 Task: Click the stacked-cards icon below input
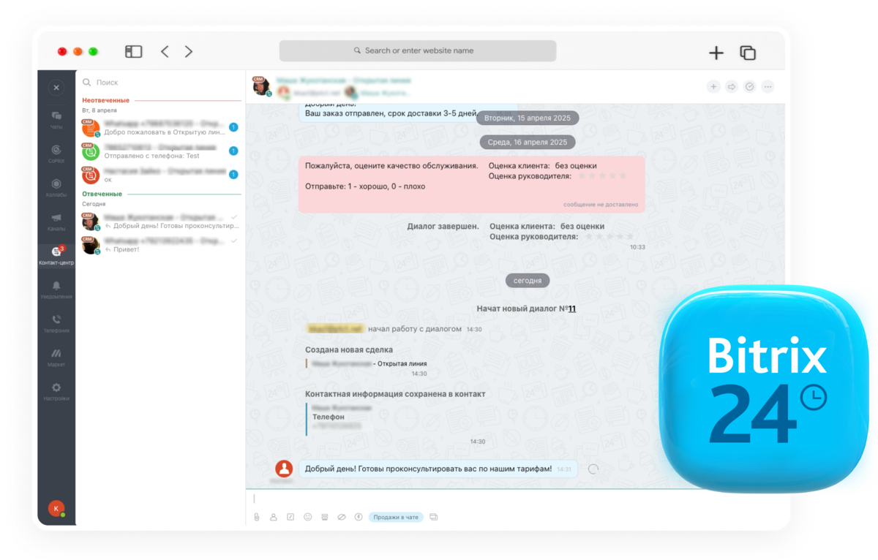click(325, 517)
